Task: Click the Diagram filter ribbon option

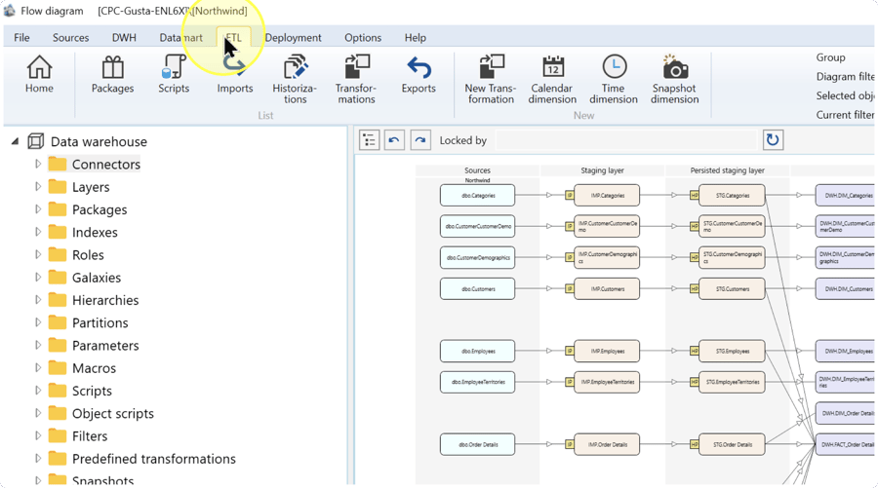Action: (845, 77)
